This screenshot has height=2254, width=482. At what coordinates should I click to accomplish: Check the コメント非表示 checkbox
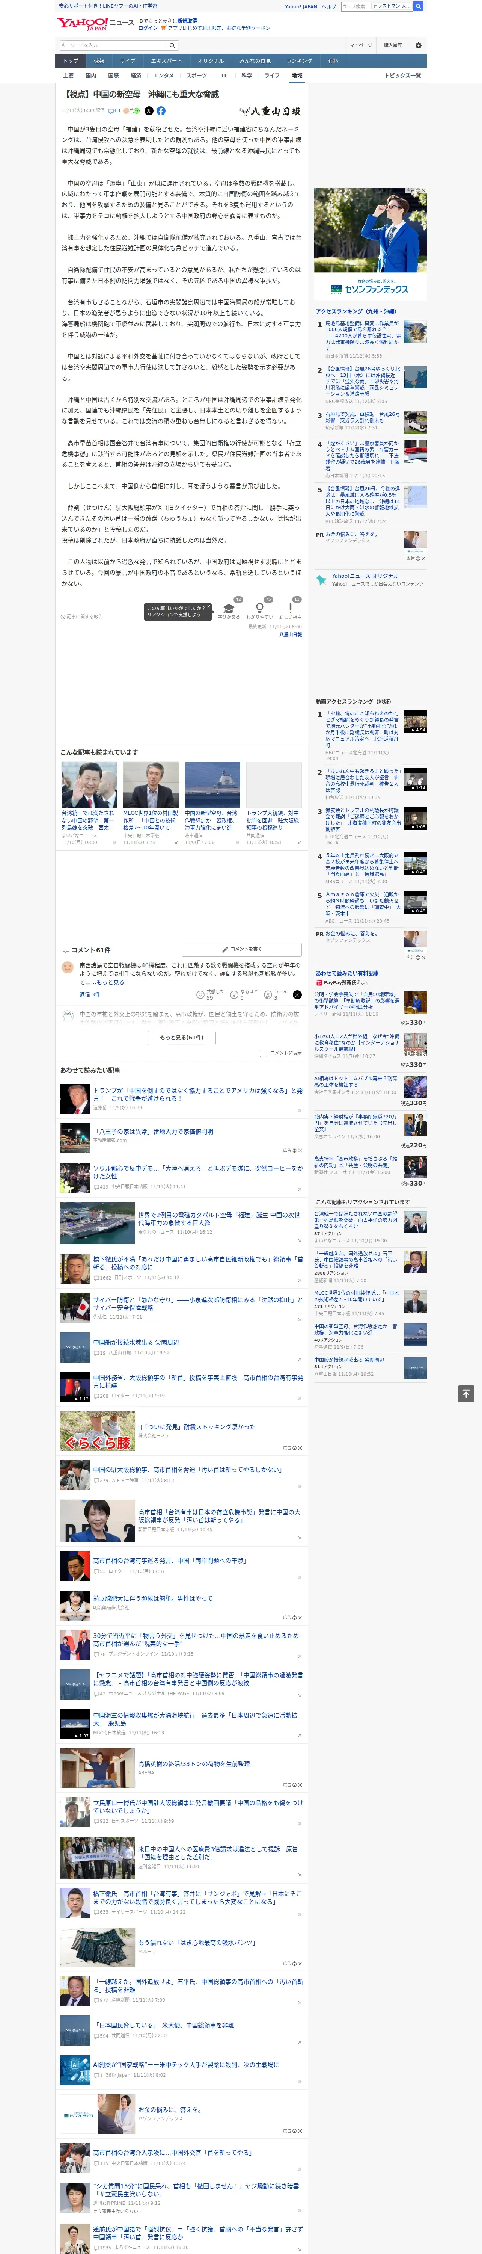coord(263,1053)
